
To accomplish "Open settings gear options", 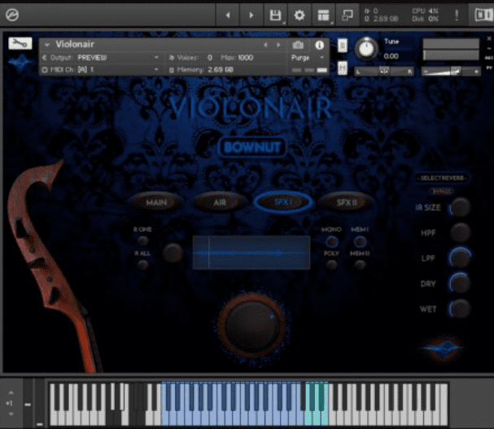I will coord(299,15).
